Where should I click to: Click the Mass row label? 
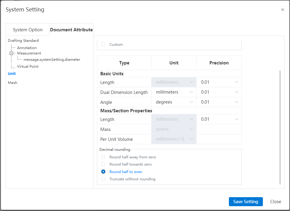105,129
